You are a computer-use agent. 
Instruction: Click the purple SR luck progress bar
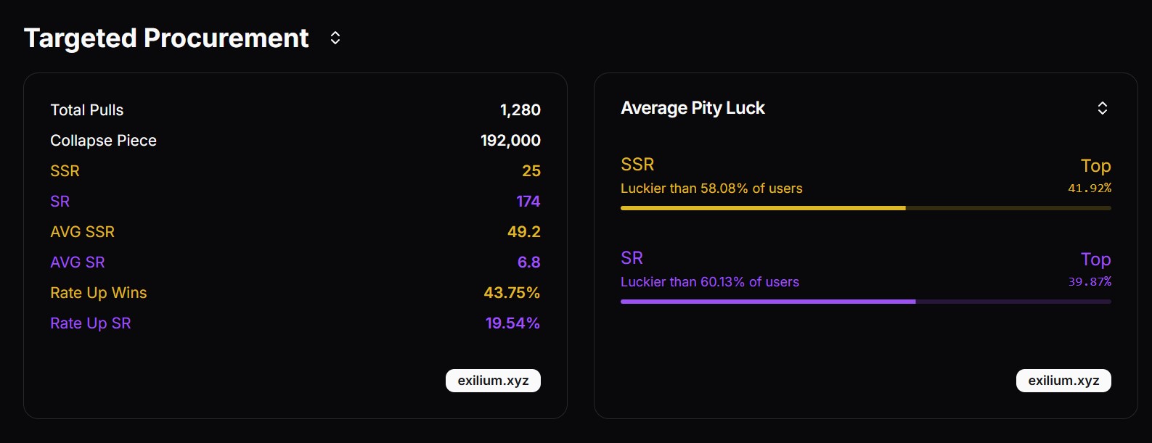click(865, 302)
